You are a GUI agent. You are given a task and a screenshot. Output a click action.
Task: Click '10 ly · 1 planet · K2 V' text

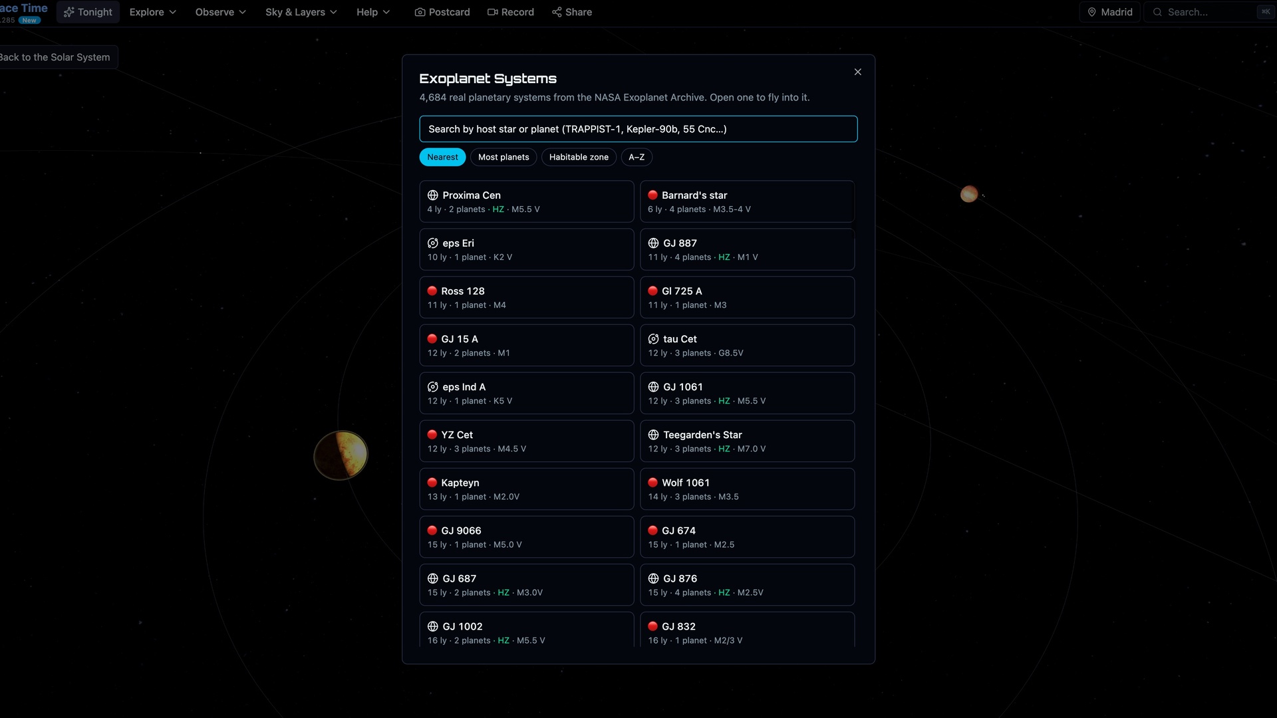(470, 257)
